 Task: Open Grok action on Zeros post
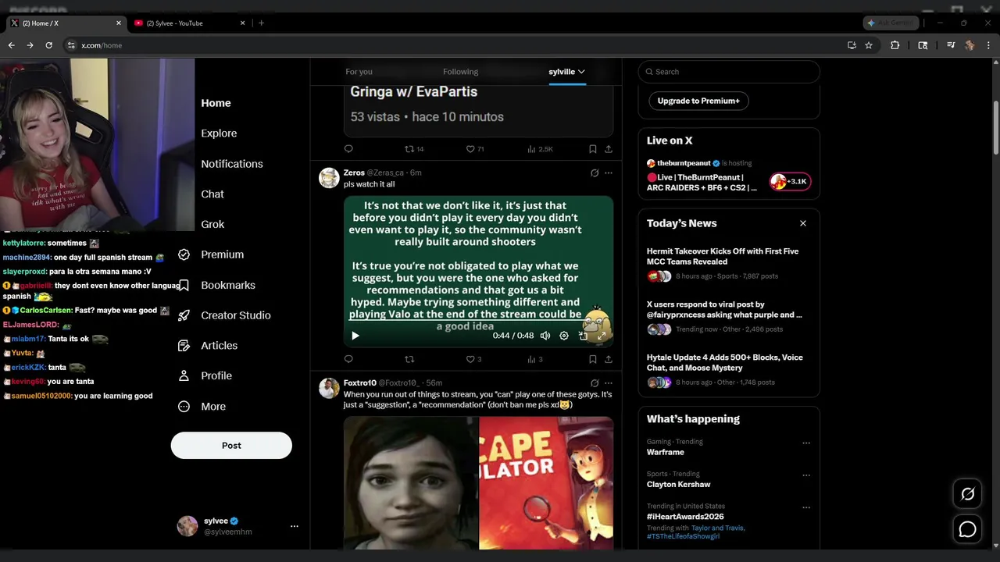click(595, 173)
